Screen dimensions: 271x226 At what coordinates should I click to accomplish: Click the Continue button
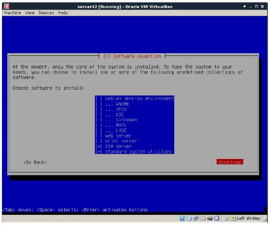(x=230, y=162)
